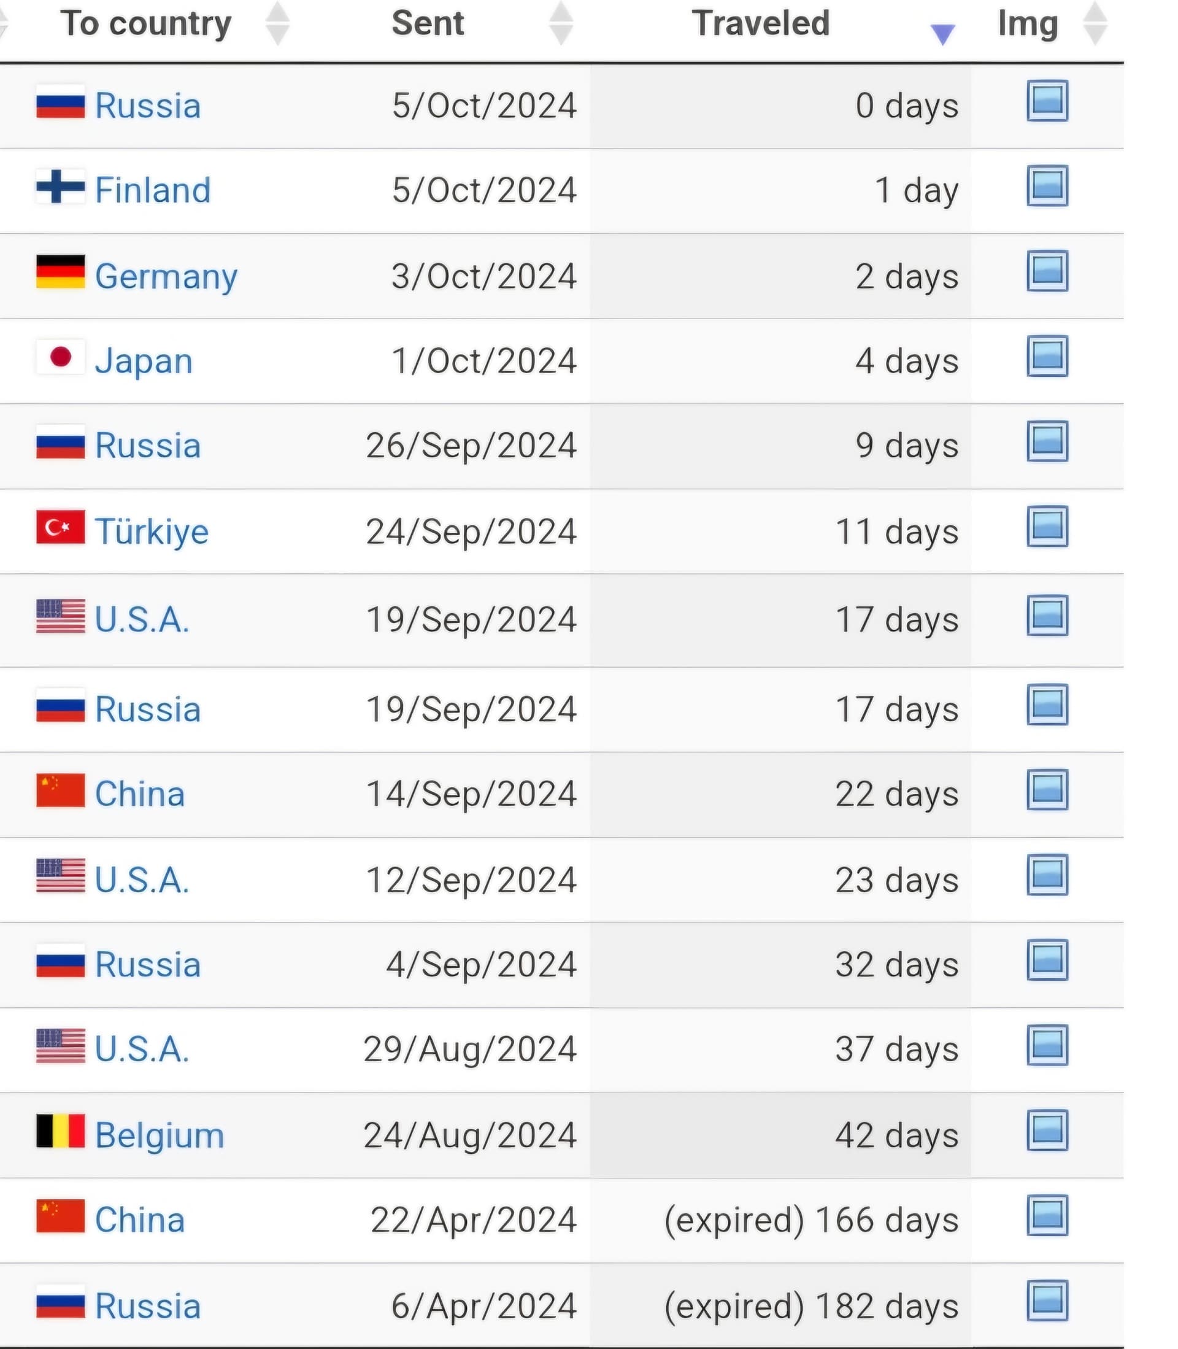Open image icon for Belgium postcard
The width and height of the screenshot is (1178, 1349).
click(1047, 1131)
